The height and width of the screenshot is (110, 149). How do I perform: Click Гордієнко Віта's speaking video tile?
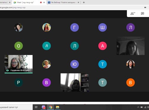[18, 64]
